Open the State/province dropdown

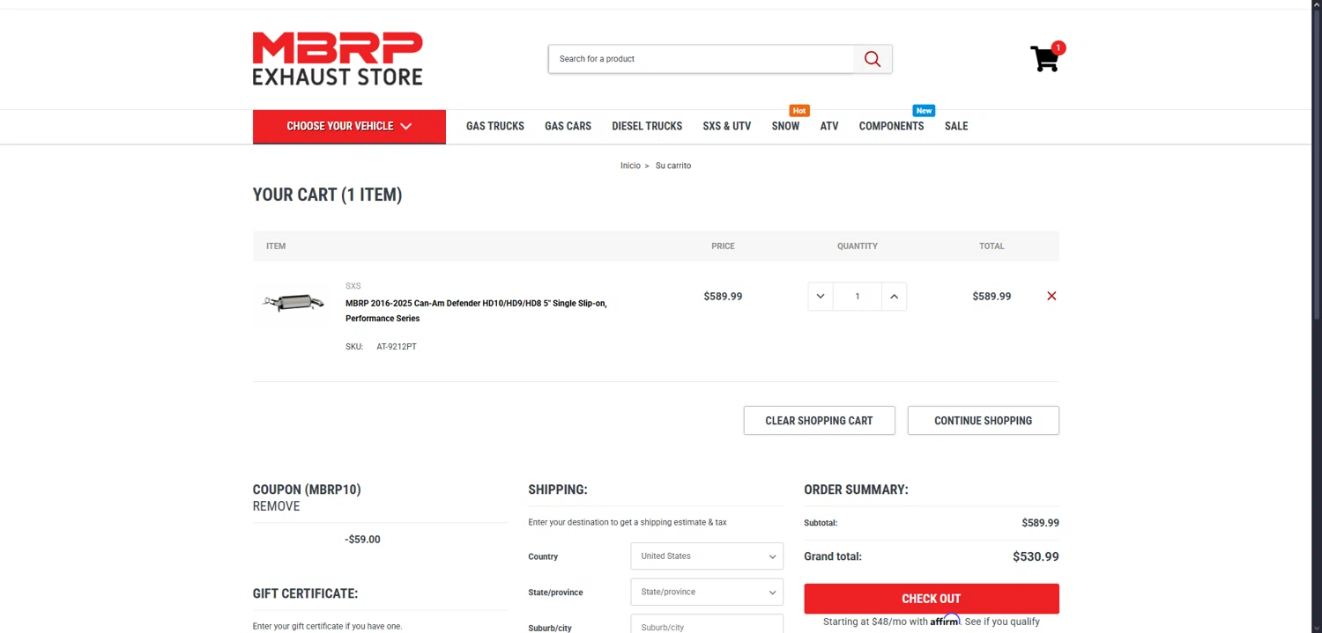(x=707, y=592)
